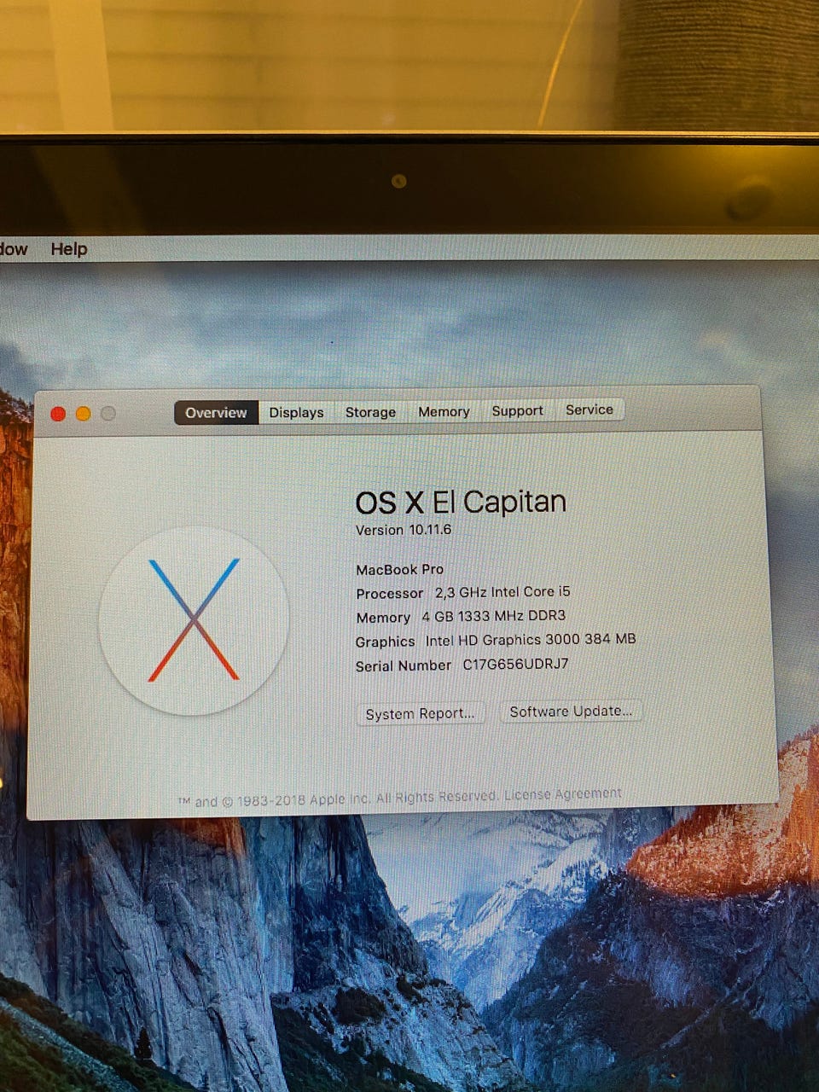This screenshot has height=1092, width=819.
Task: Switch to the Overview tab
Action: coord(217,412)
